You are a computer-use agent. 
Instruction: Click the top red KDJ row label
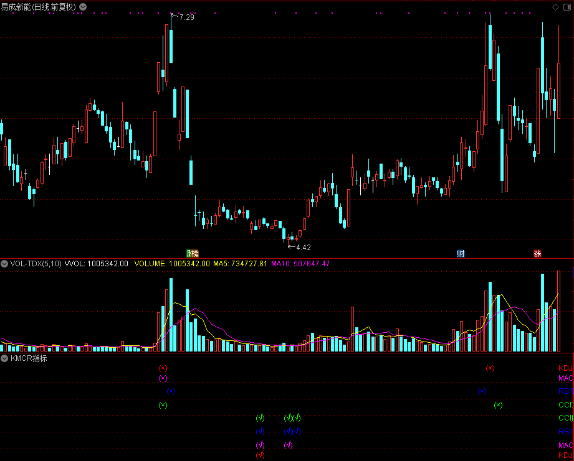pos(565,368)
